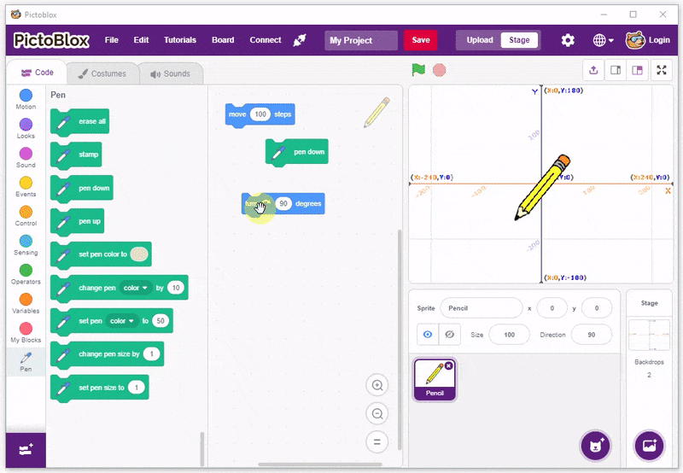The width and height of the screenshot is (683, 473).
Task: Switch to Upload mode
Action: 479,40
